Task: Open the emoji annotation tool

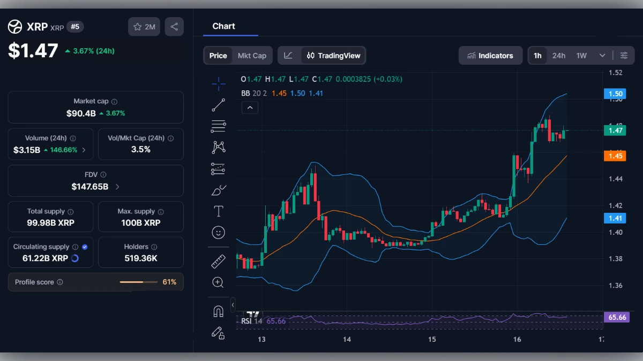Action: point(219,232)
